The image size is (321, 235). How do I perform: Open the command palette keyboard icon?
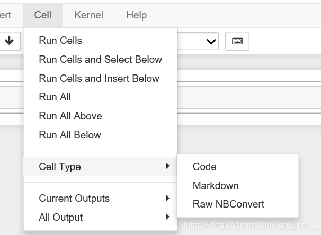(237, 41)
